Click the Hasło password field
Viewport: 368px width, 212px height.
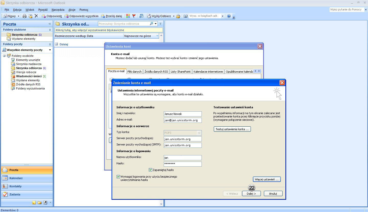183,164
